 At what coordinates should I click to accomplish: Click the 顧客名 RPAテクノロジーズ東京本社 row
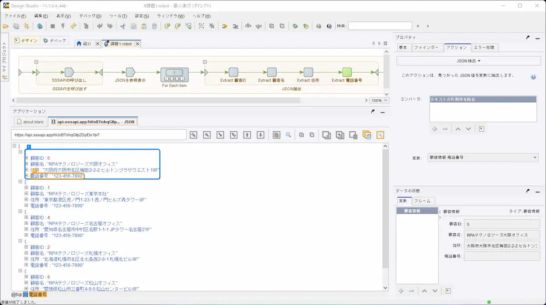tap(69, 193)
